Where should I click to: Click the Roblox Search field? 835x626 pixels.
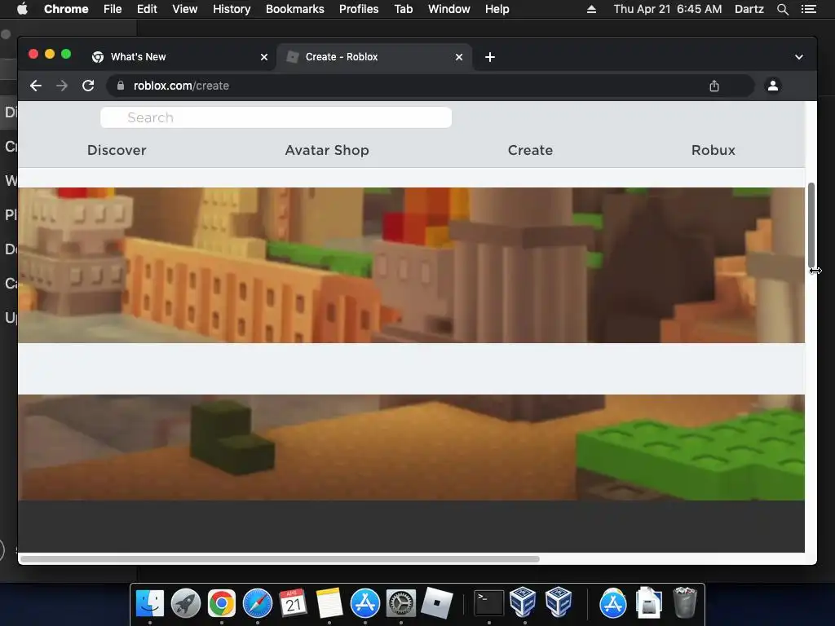(x=276, y=117)
